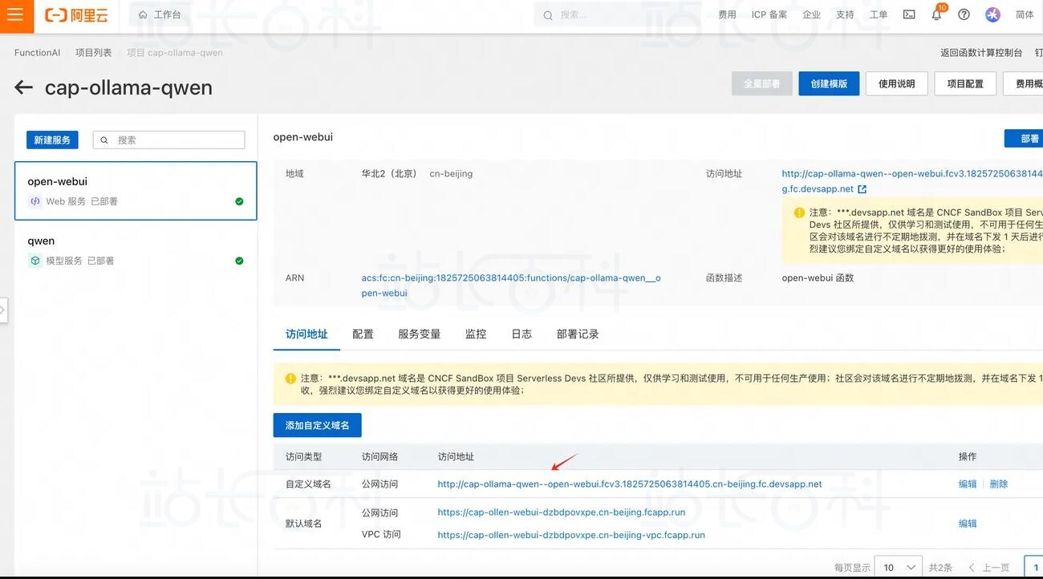The width and height of the screenshot is (1043, 579).
Task: Open the 工作台 home link
Action: tap(160, 15)
